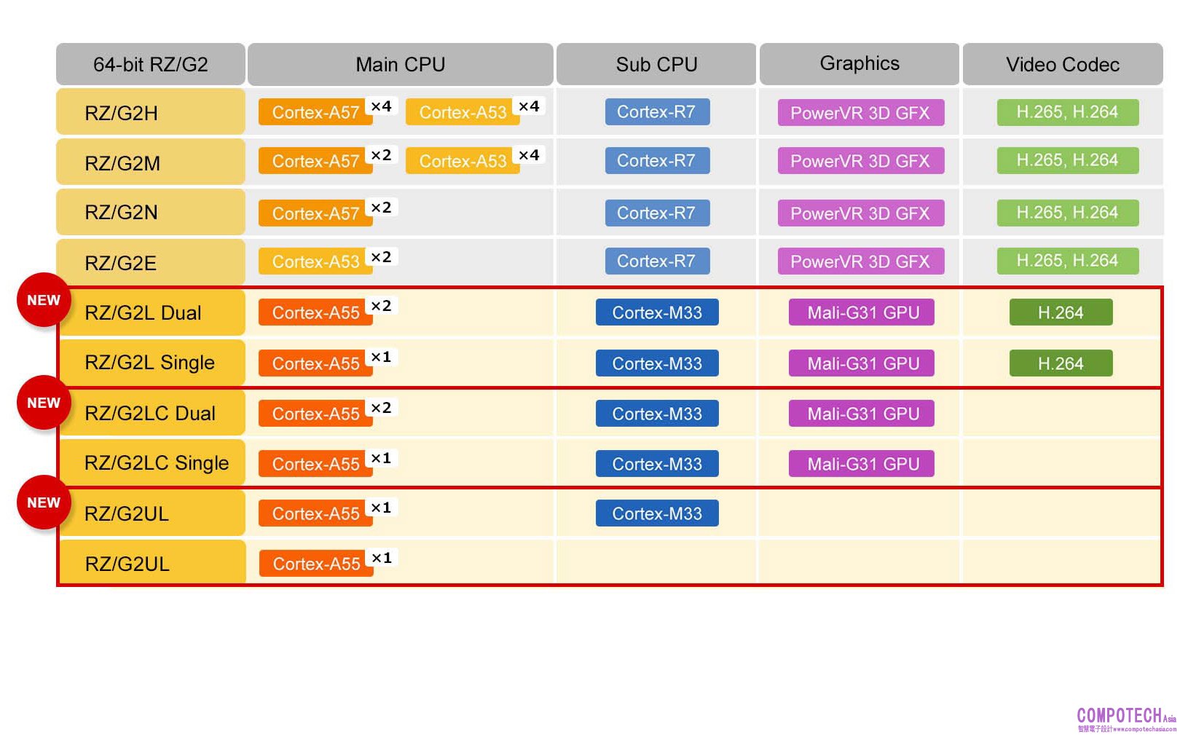This screenshot has height=737, width=1180.
Task: Click PowerVR 3D GFX chip in RZ/G2N row
Action: pos(860,213)
